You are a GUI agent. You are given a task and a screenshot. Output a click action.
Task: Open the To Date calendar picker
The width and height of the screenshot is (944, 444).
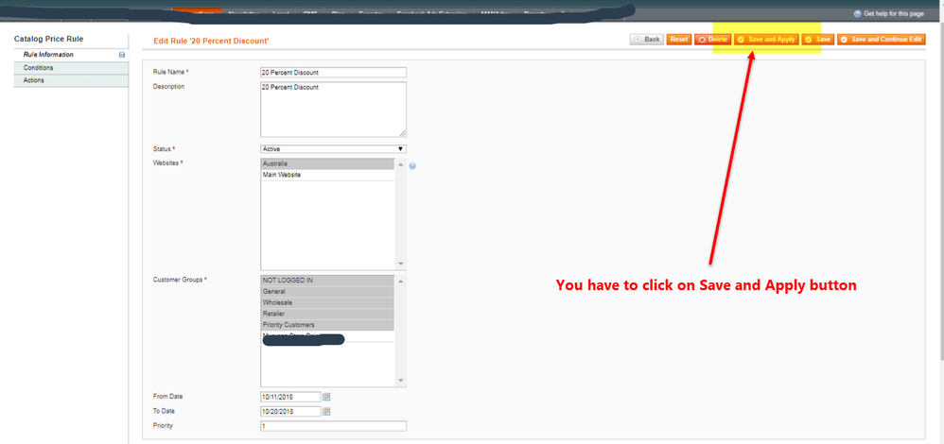pos(326,412)
